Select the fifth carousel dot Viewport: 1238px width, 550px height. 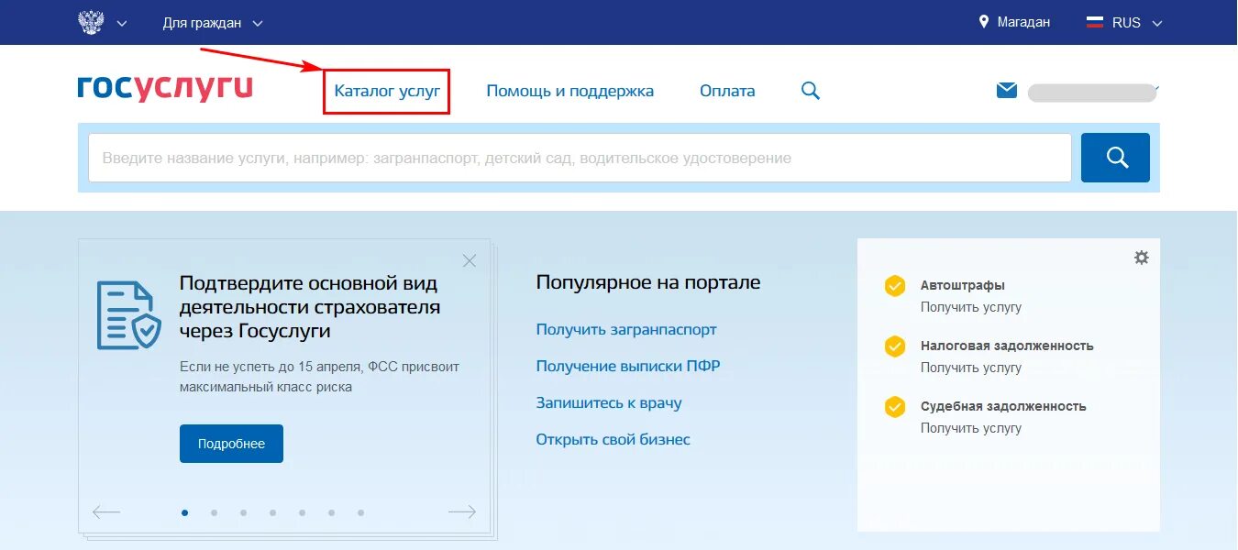coord(303,512)
